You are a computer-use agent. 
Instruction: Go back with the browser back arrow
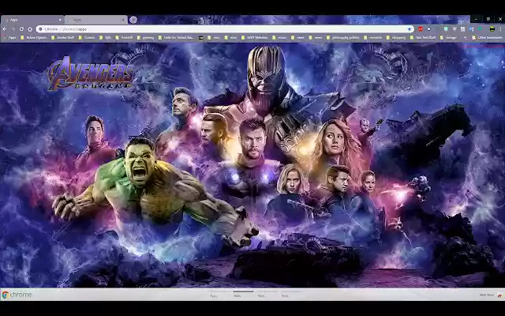[5, 29]
